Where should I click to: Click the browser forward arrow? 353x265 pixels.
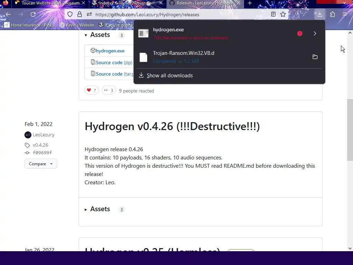[x=21, y=14]
